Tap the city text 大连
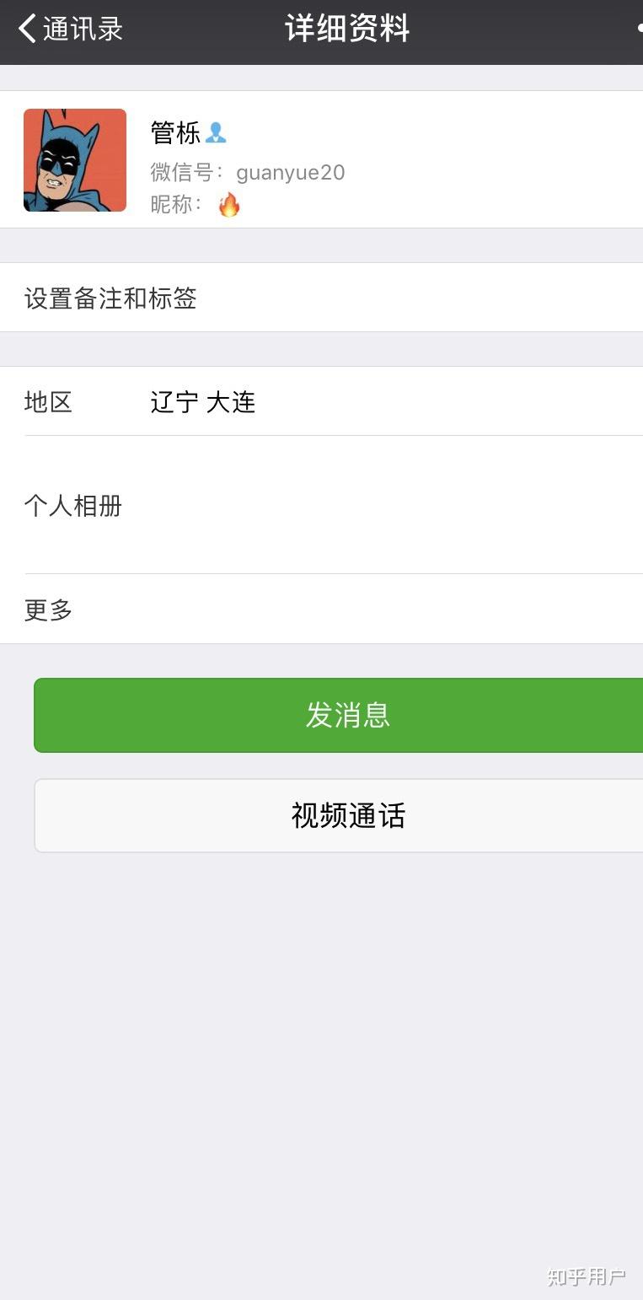 [x=230, y=402]
